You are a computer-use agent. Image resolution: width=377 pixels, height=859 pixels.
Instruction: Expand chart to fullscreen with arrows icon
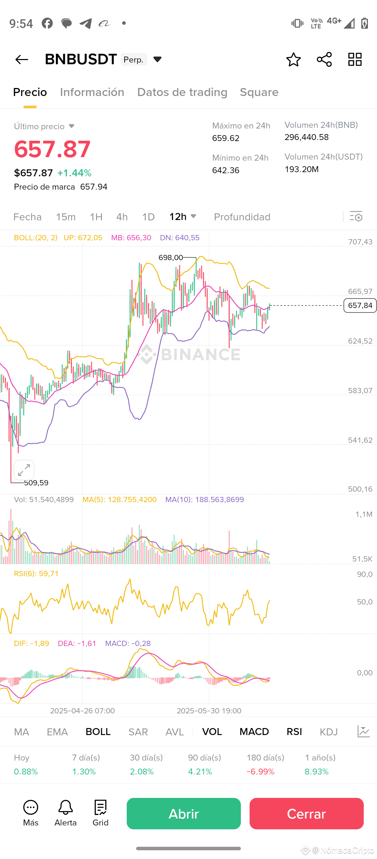[24, 470]
